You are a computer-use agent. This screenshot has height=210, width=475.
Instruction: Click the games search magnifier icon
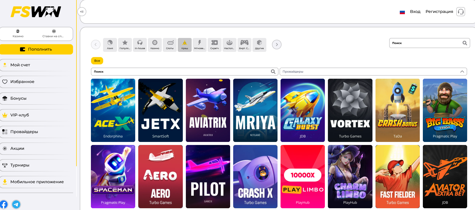click(x=273, y=72)
